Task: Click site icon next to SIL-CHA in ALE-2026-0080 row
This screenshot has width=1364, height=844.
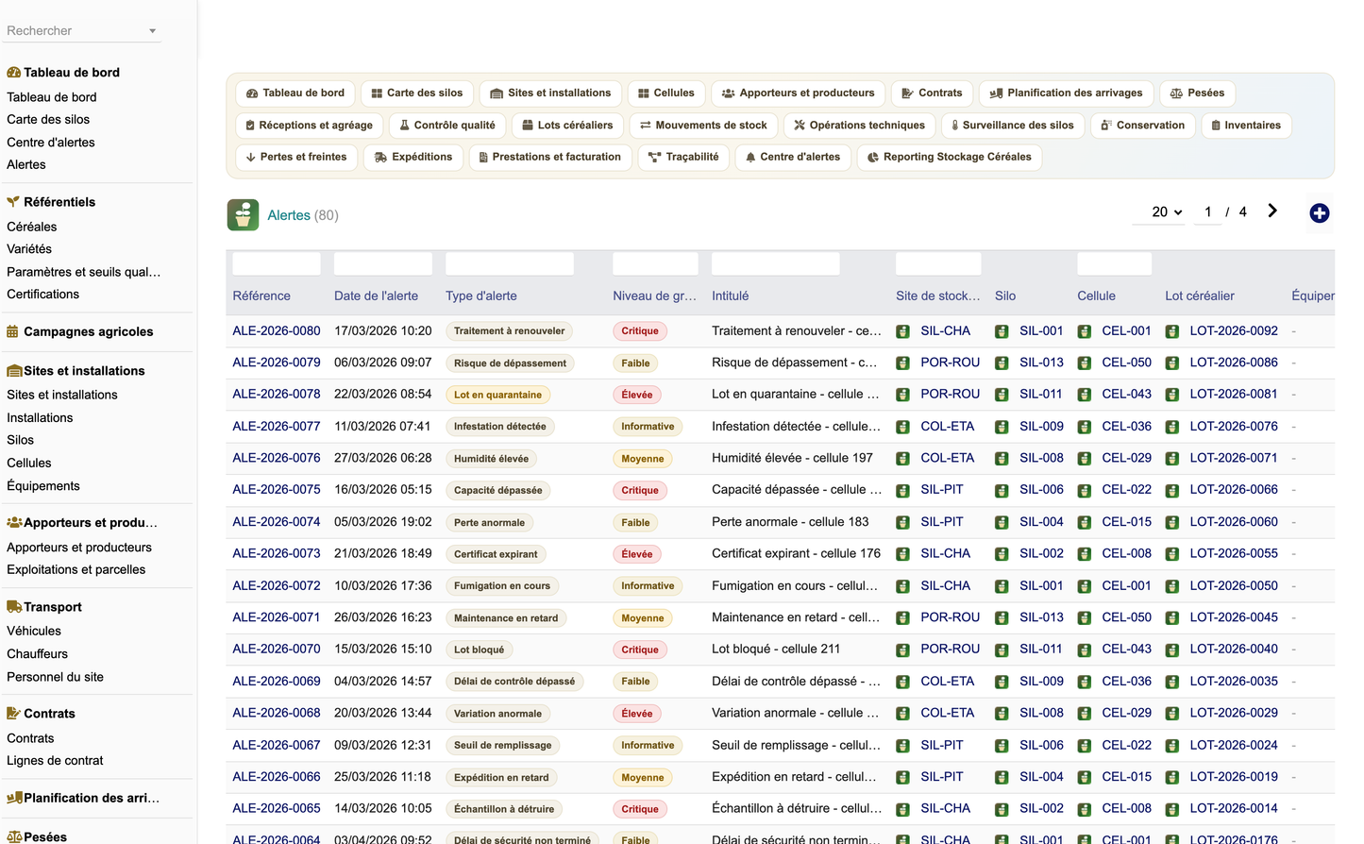Action: tap(902, 331)
